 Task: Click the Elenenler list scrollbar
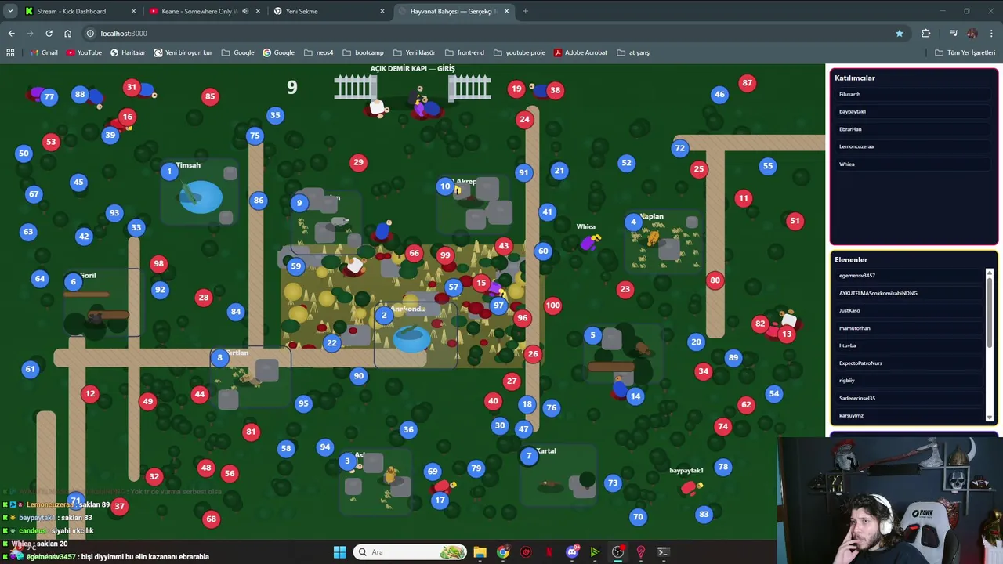[x=990, y=345]
